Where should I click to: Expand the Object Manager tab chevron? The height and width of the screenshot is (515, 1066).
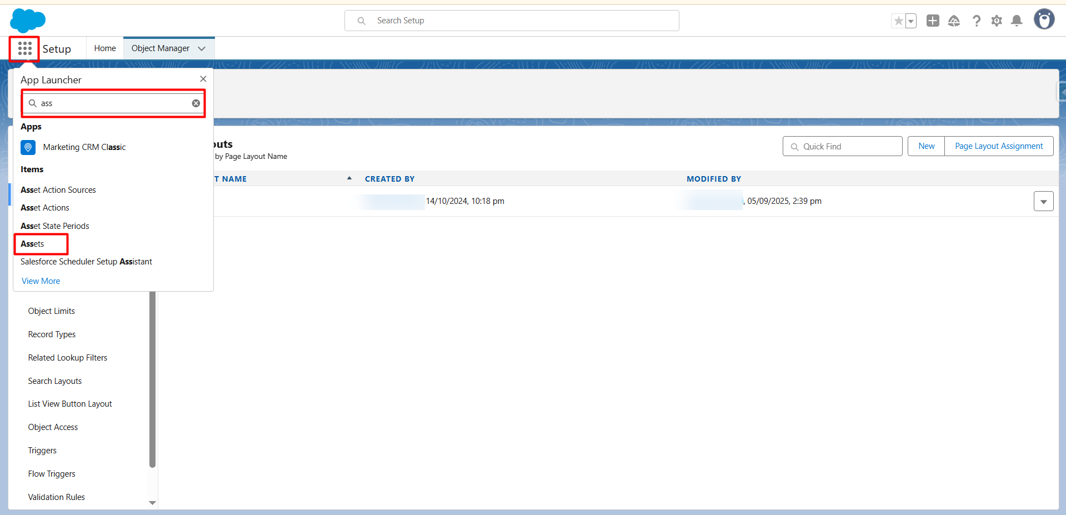202,49
